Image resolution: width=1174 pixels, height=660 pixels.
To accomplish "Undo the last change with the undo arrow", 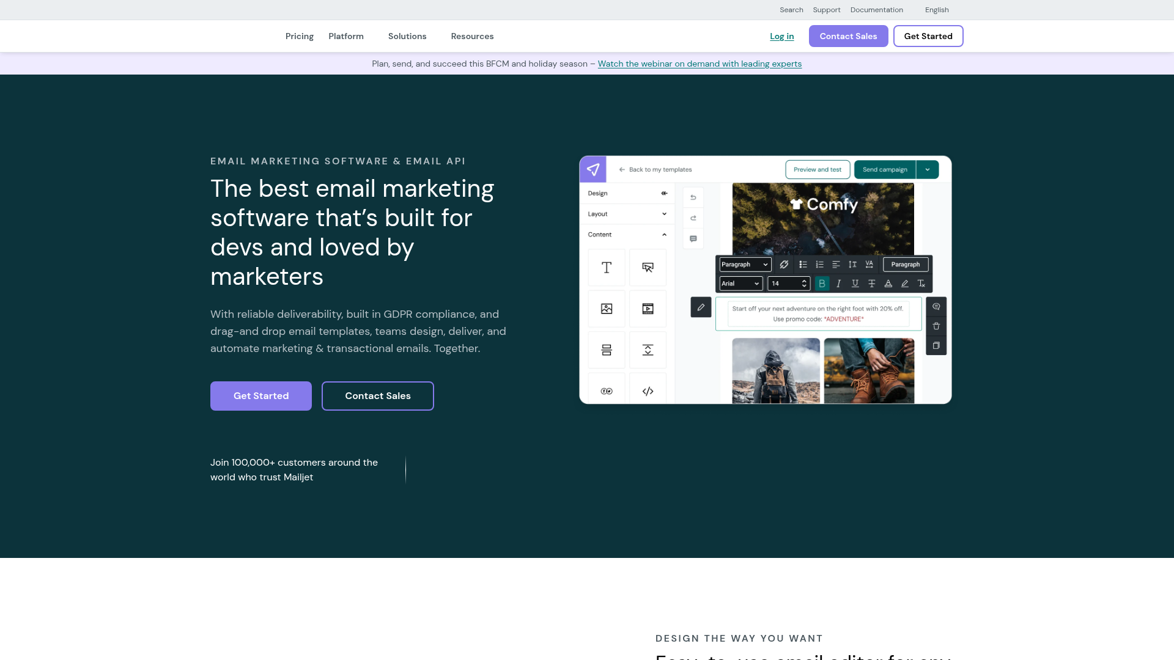I will [x=693, y=197].
